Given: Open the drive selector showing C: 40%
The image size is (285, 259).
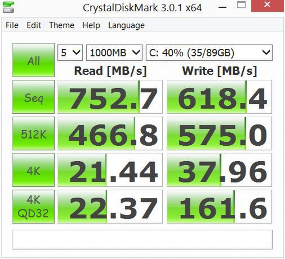Looking at the screenshot, I should coord(209,53).
